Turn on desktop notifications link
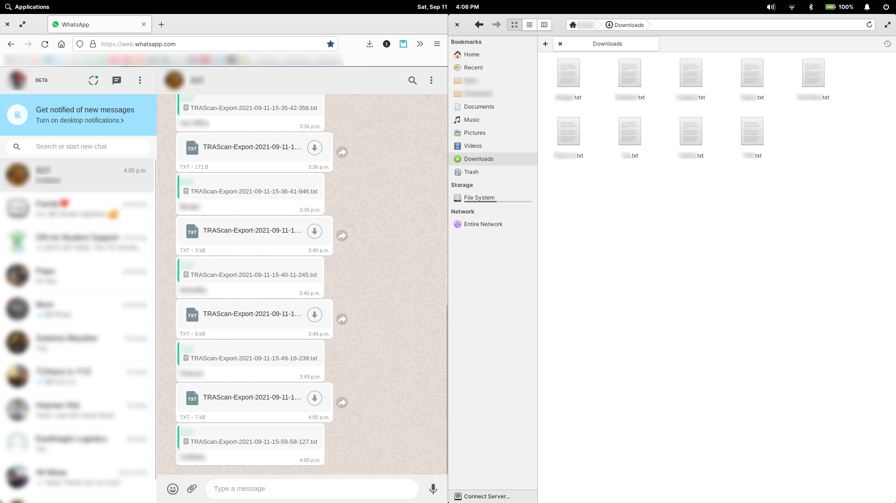 point(80,120)
